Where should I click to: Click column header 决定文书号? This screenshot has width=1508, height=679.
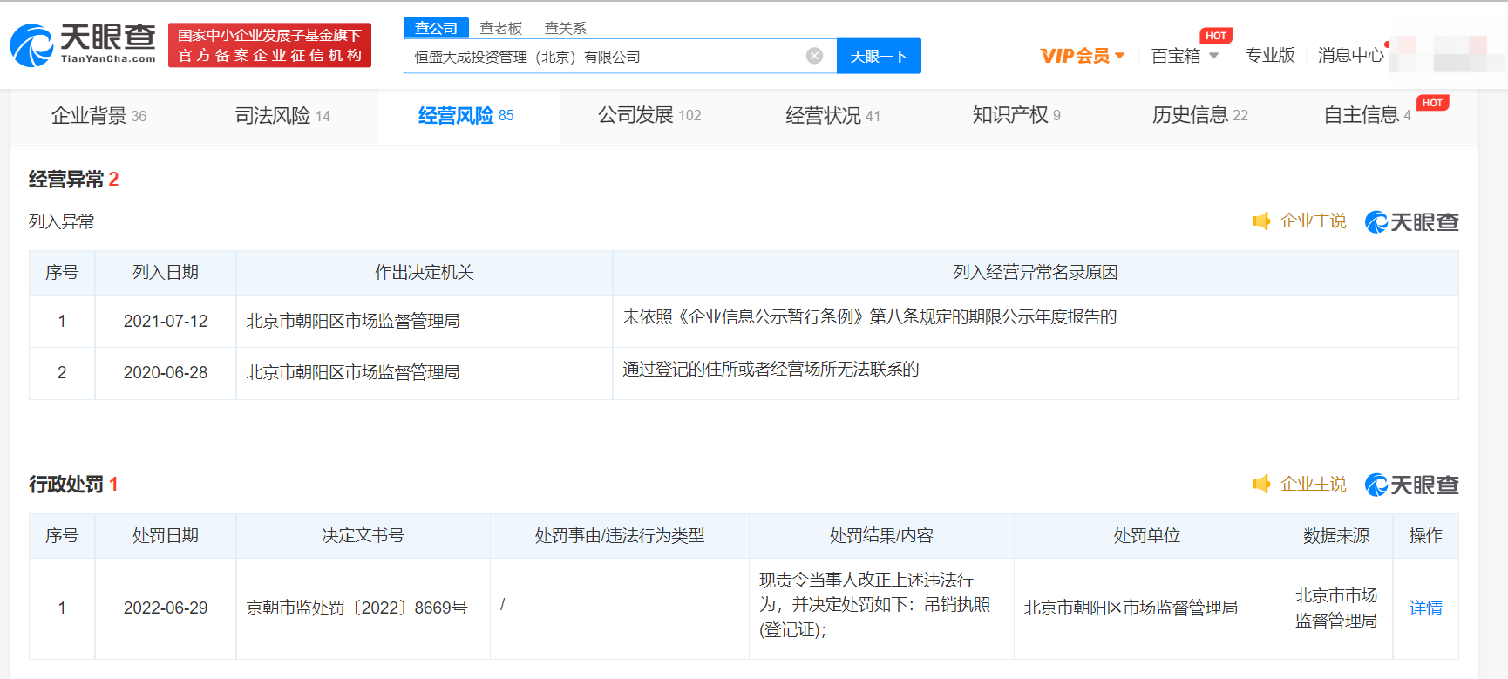tap(363, 536)
